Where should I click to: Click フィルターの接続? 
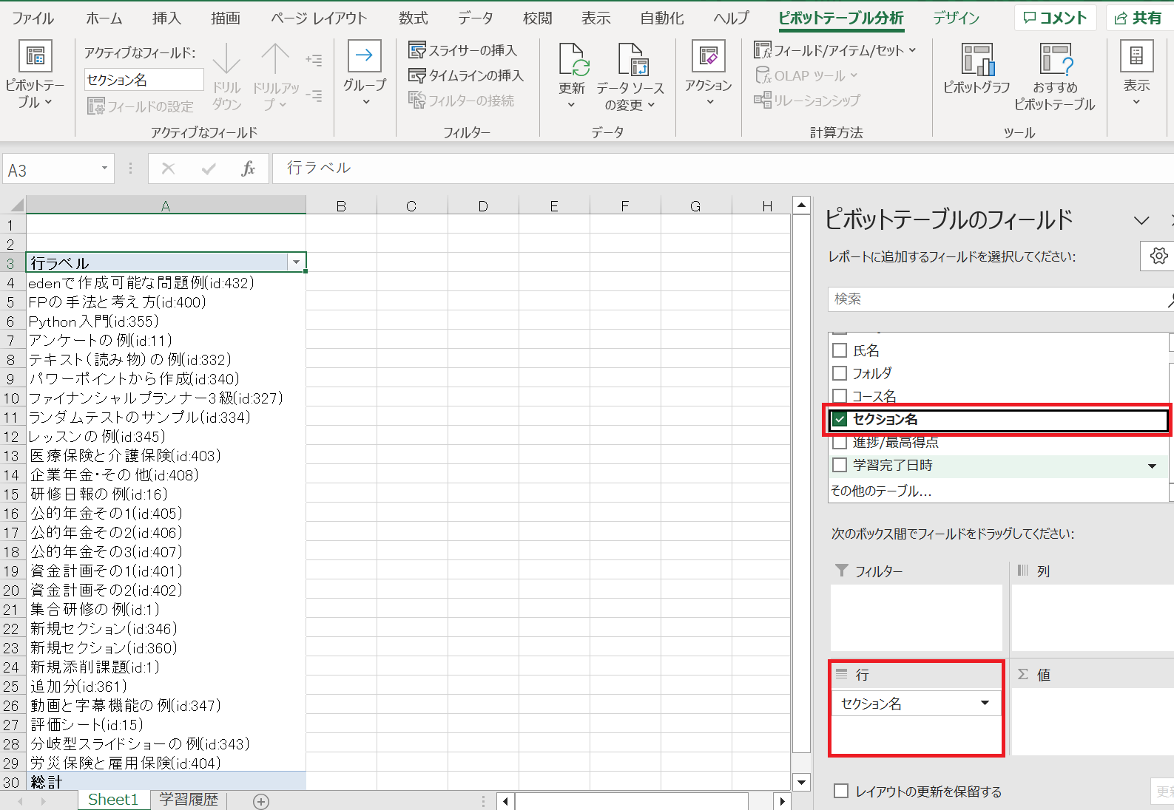tap(462, 100)
